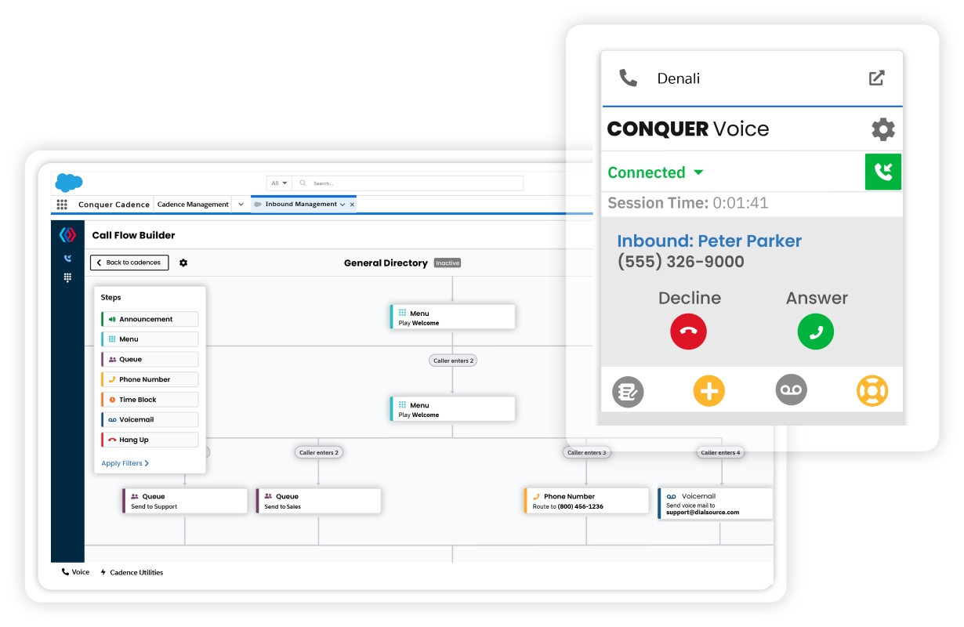Answer the call with green button
This screenshot has width=964, height=627.
(x=816, y=332)
